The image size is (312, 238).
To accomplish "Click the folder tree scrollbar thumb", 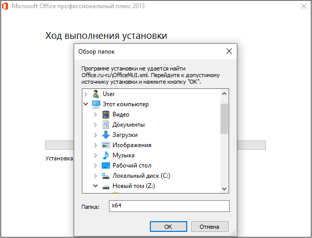I will (x=224, y=119).
